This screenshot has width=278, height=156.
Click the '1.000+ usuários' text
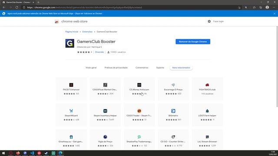point(118,52)
